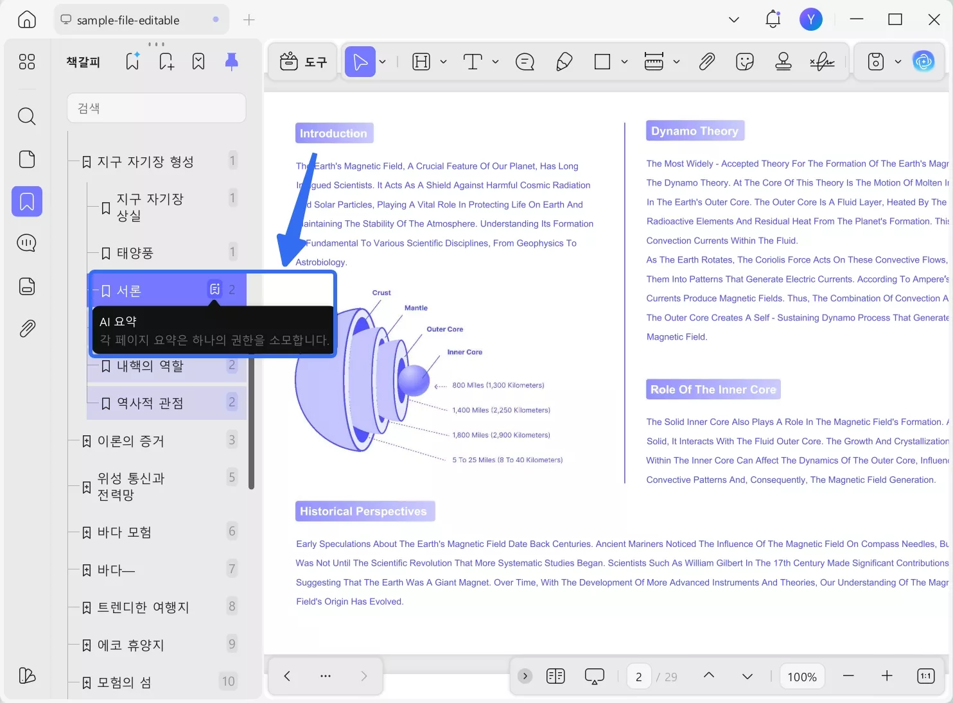Select the 역사적 관점 bookmark

click(x=150, y=403)
